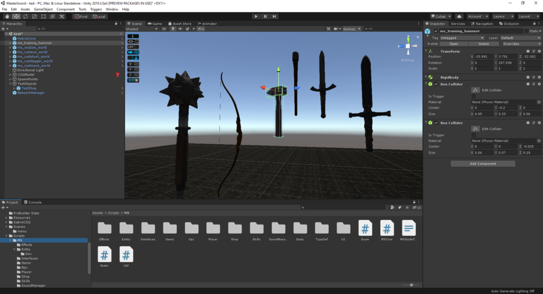543x294 pixels.
Task: Open first Box Collider settings gear
Action: (539, 84)
